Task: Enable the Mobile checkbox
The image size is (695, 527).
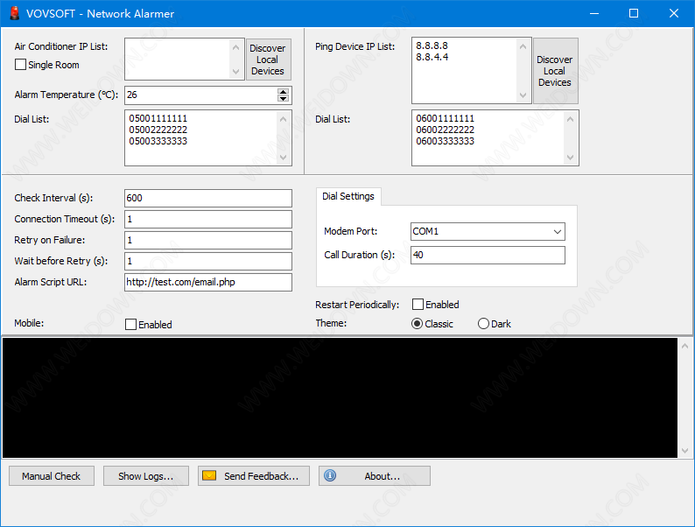Action: coord(130,325)
